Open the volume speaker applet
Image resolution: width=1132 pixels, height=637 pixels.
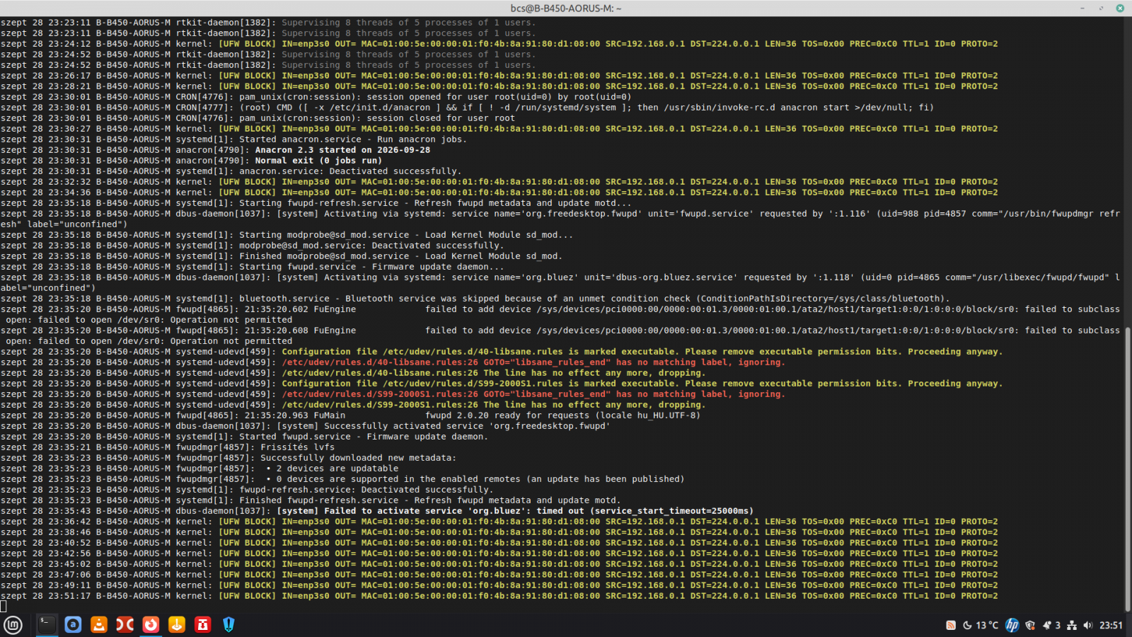click(1088, 625)
